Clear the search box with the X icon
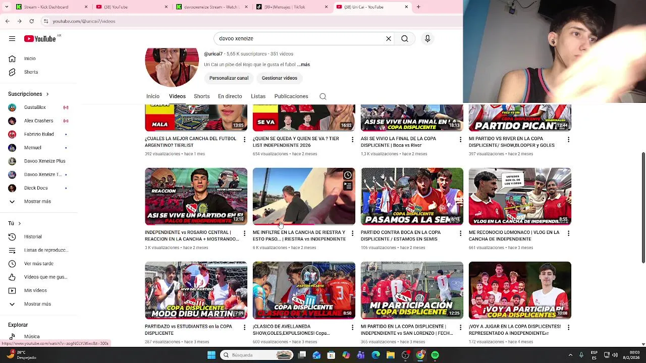Image resolution: width=646 pixels, height=363 pixels. tap(389, 39)
